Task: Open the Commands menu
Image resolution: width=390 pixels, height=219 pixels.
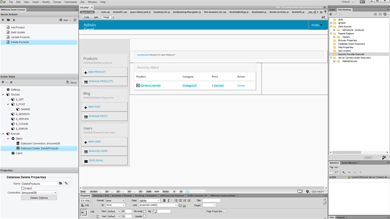Action: click(71, 2)
